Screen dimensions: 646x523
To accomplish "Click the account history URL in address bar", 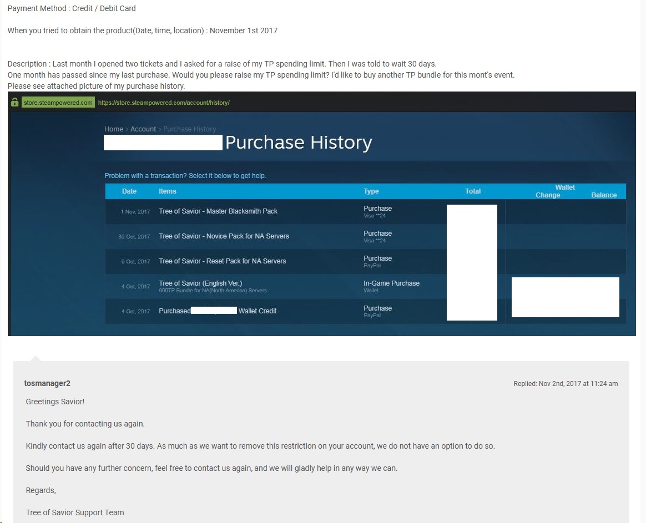I will pyautogui.click(x=164, y=103).
